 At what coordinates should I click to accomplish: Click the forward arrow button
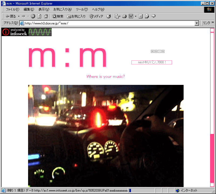pyautogui.click(x=24, y=16)
